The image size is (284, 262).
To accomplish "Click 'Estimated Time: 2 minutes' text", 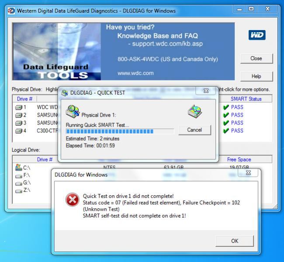I will [x=93, y=139].
